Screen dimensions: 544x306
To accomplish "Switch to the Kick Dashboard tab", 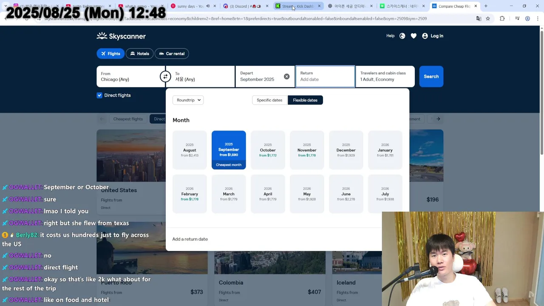I will point(297,6).
